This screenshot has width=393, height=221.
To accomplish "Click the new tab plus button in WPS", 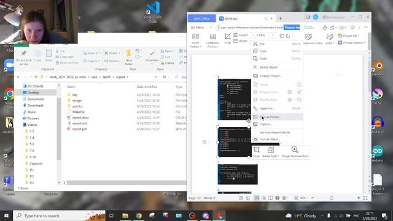I will coord(281,18).
